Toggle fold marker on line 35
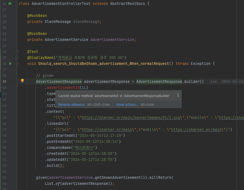Image resolution: width=244 pixels, height=190 pixels. coord(17,58)
